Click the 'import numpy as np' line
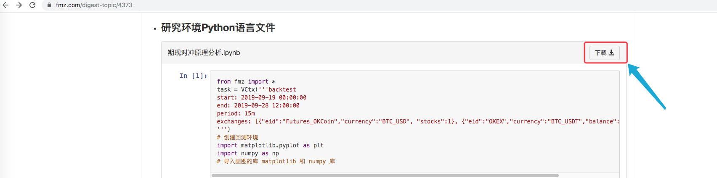 [248, 153]
